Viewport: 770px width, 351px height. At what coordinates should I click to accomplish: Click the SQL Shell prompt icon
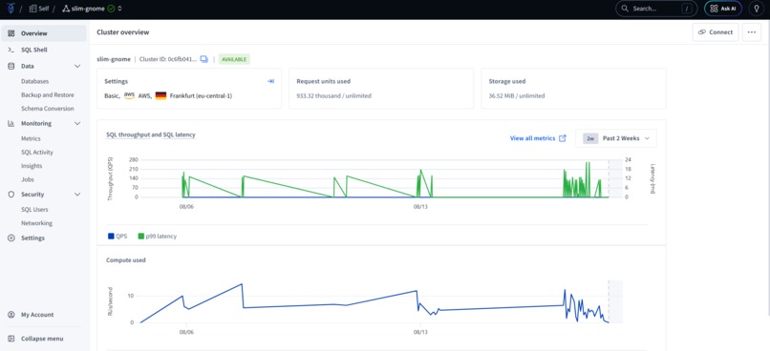pyautogui.click(x=11, y=50)
